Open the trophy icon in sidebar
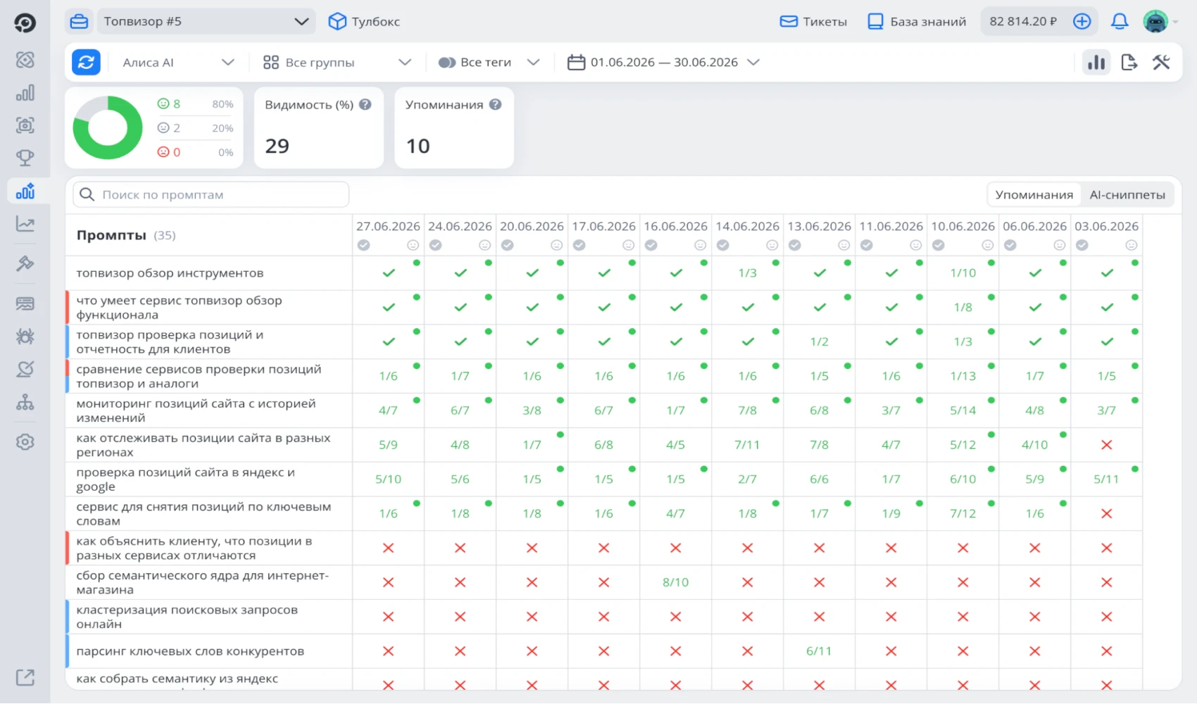 coord(25,158)
